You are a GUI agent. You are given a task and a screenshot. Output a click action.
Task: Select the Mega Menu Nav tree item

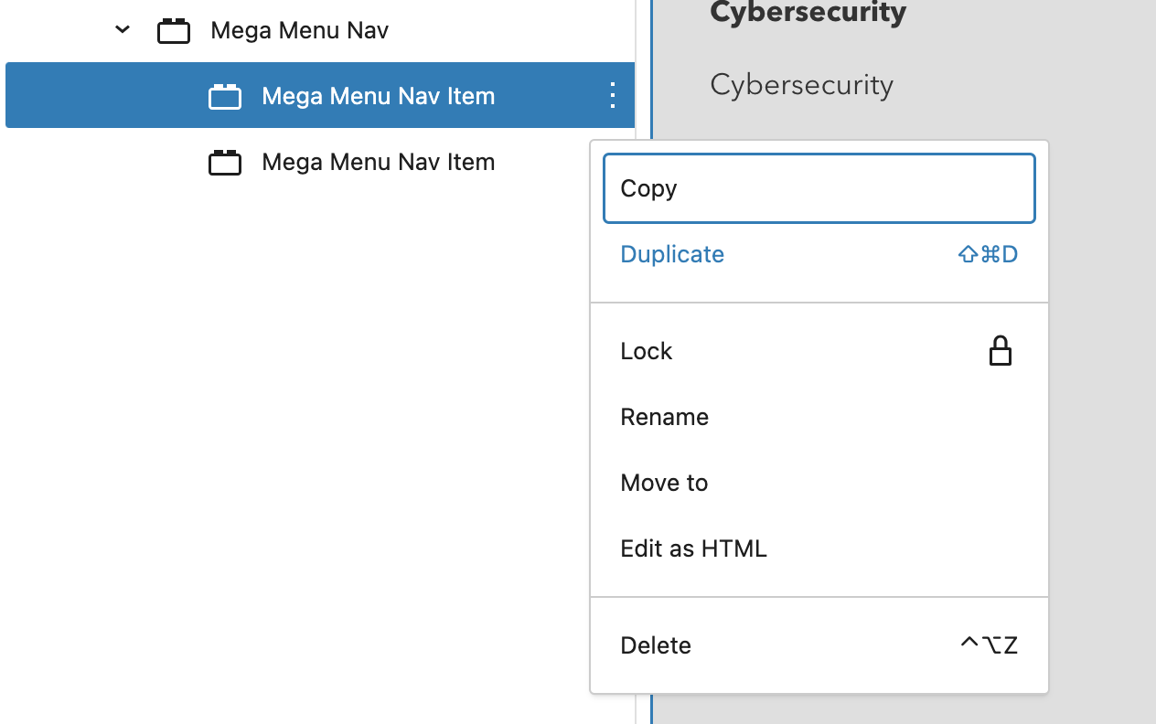(299, 31)
